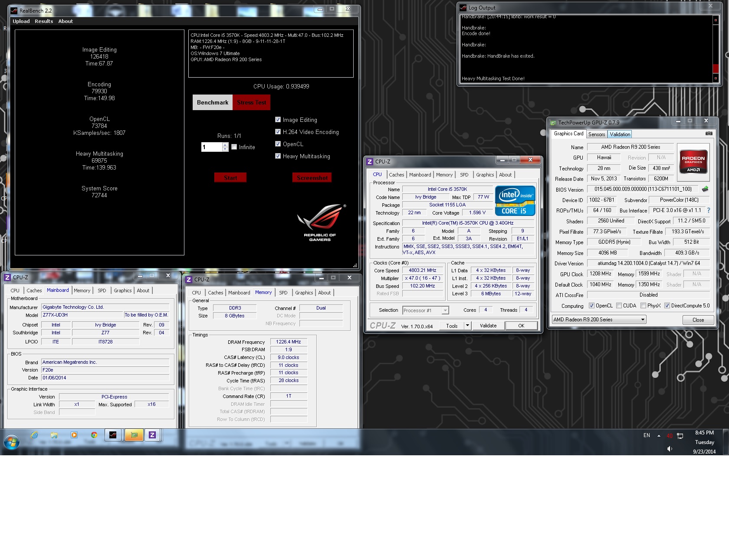This screenshot has width=729, height=555.
Task: Launch Internet Explorer from the taskbar
Action: pos(34,435)
